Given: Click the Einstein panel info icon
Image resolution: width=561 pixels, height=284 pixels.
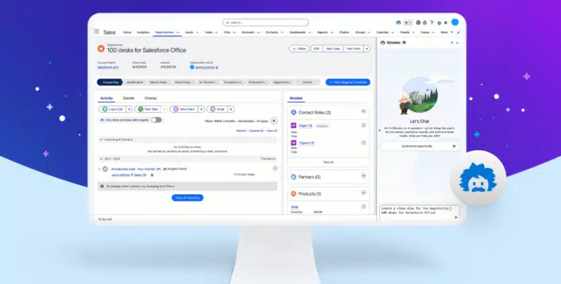Looking at the screenshot, I should pyautogui.click(x=404, y=43).
